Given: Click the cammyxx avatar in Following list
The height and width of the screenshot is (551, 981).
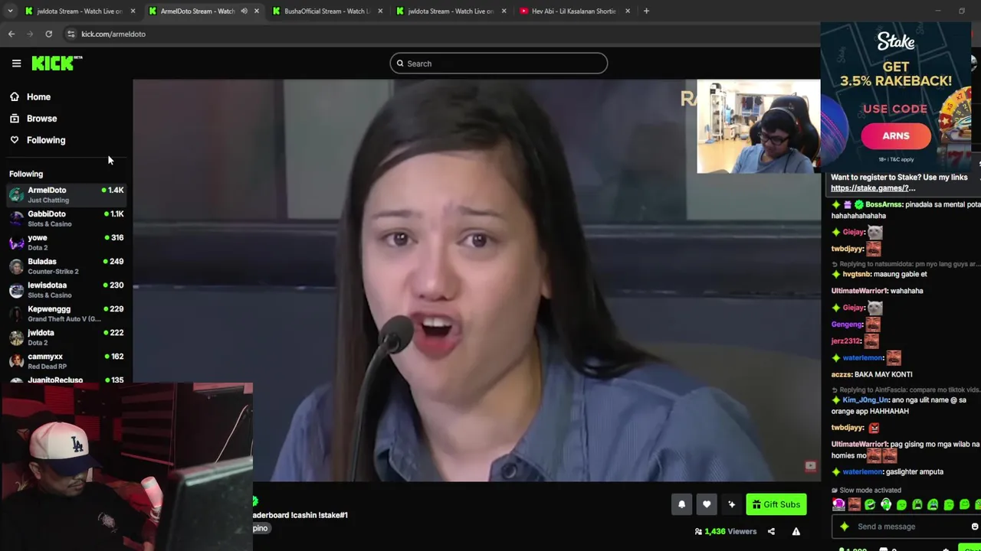Looking at the screenshot, I should coord(16,360).
